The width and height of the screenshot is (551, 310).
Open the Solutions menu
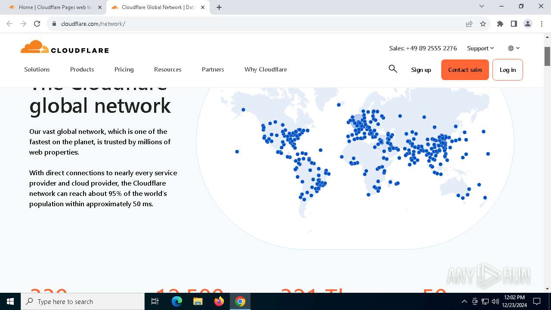click(37, 69)
